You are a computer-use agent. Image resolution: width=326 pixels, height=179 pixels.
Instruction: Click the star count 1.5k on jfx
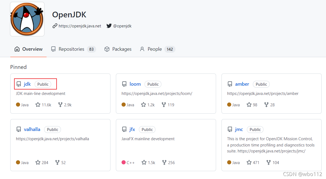click(151, 162)
